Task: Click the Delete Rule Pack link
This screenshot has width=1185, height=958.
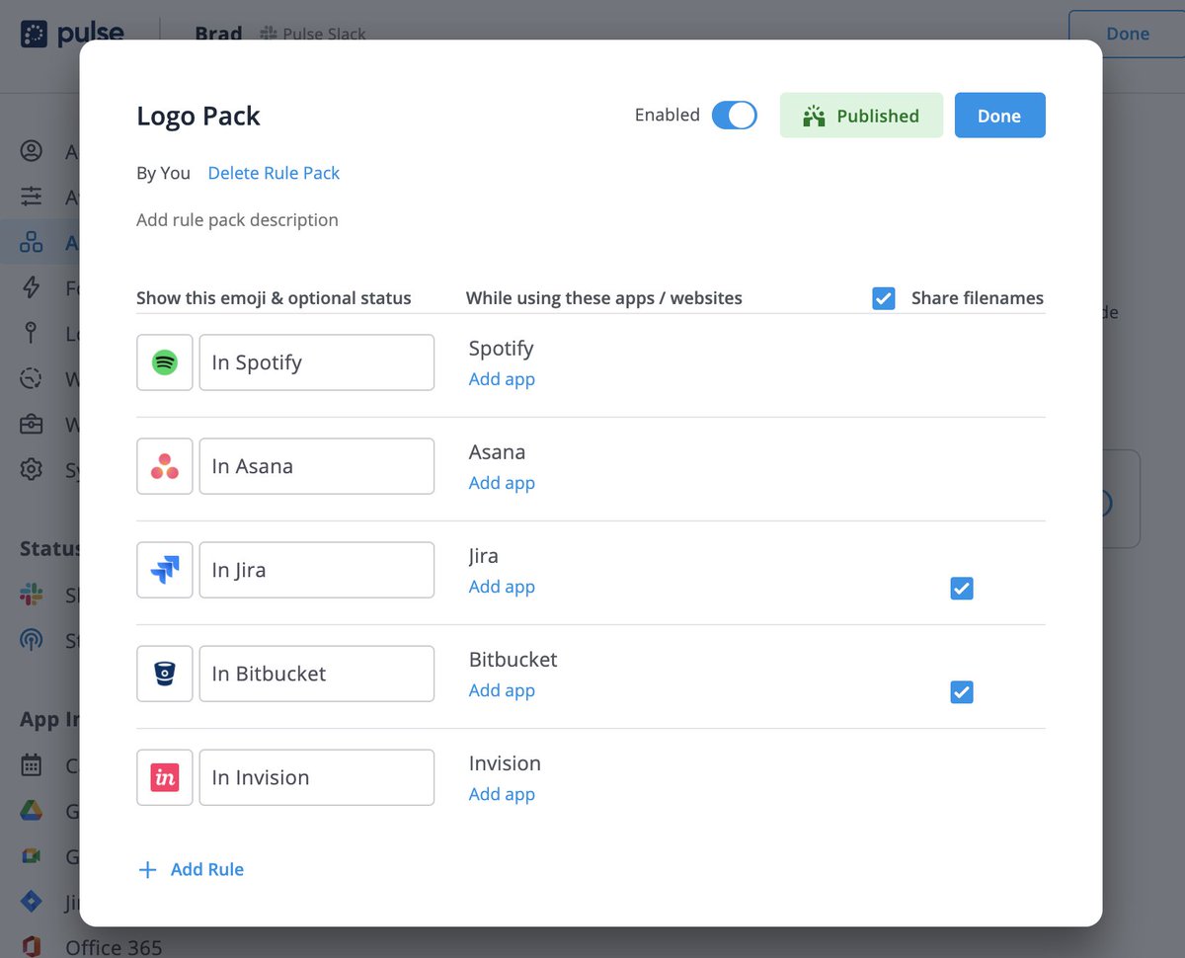Action: tap(274, 173)
